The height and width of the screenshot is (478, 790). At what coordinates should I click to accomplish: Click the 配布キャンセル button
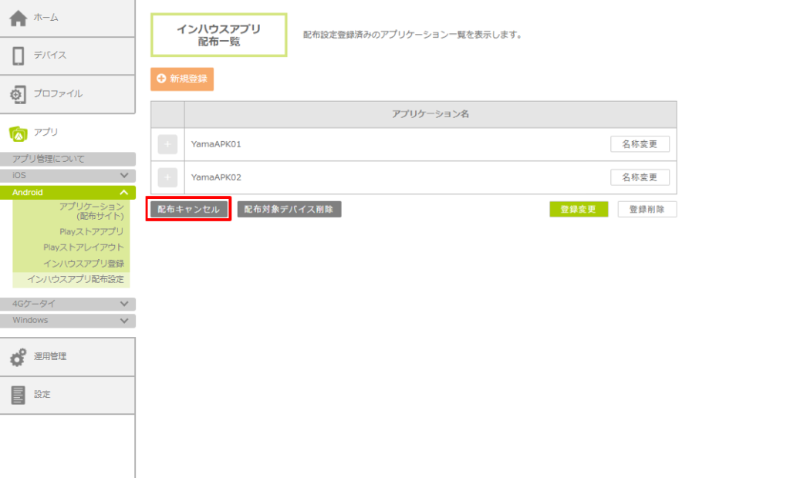click(189, 210)
